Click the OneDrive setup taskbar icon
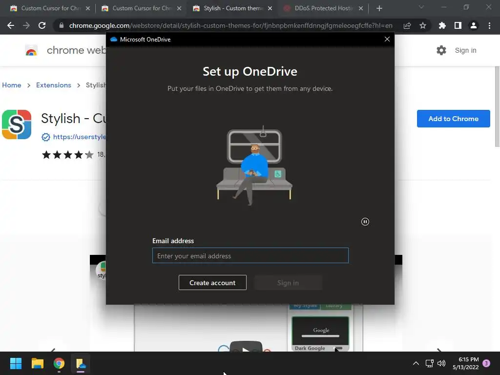Screen dimensions: 500x375 coord(81,363)
